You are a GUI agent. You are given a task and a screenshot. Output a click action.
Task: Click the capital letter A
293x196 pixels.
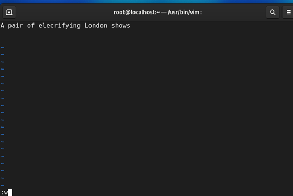(2, 26)
